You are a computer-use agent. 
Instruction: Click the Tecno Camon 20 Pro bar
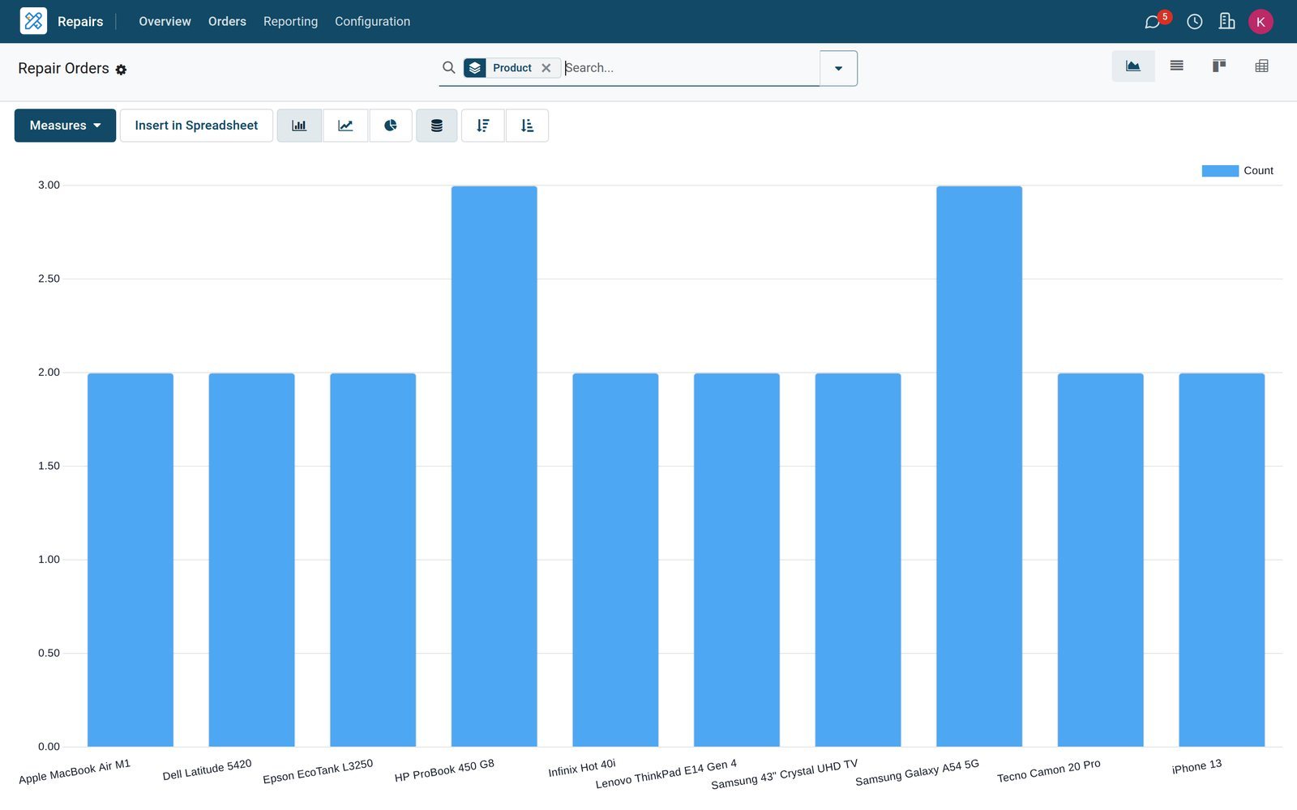(1101, 560)
